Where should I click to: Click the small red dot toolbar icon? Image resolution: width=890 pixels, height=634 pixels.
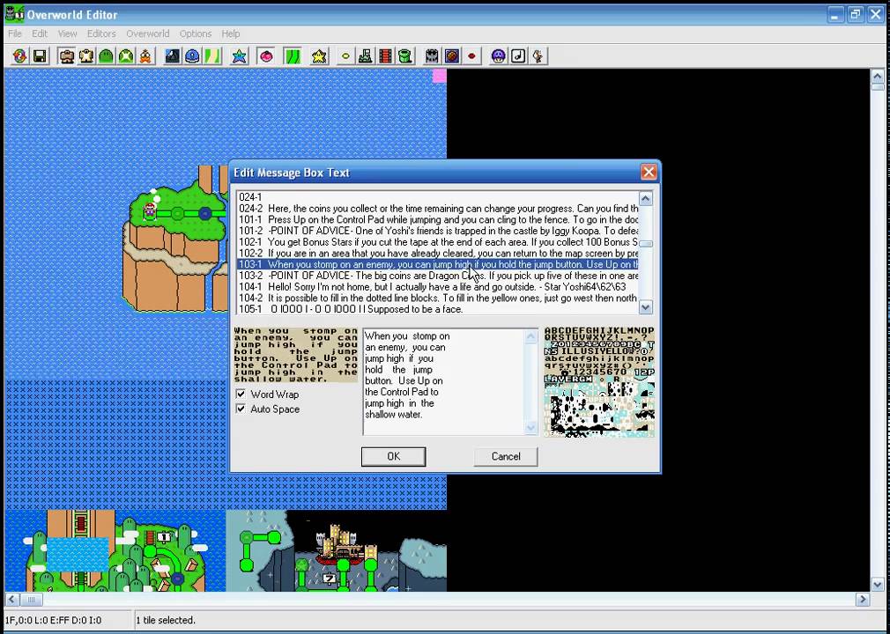coord(471,56)
